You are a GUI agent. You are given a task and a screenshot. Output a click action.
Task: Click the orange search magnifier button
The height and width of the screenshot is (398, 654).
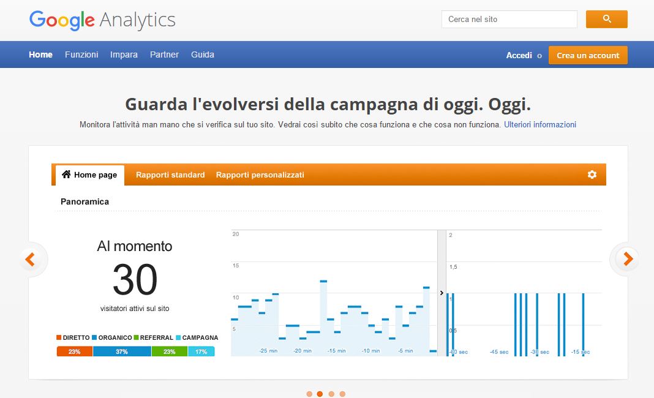coord(606,19)
